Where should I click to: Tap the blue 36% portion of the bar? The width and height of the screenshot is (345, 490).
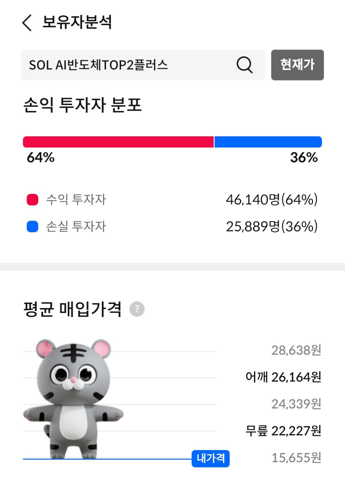point(268,142)
